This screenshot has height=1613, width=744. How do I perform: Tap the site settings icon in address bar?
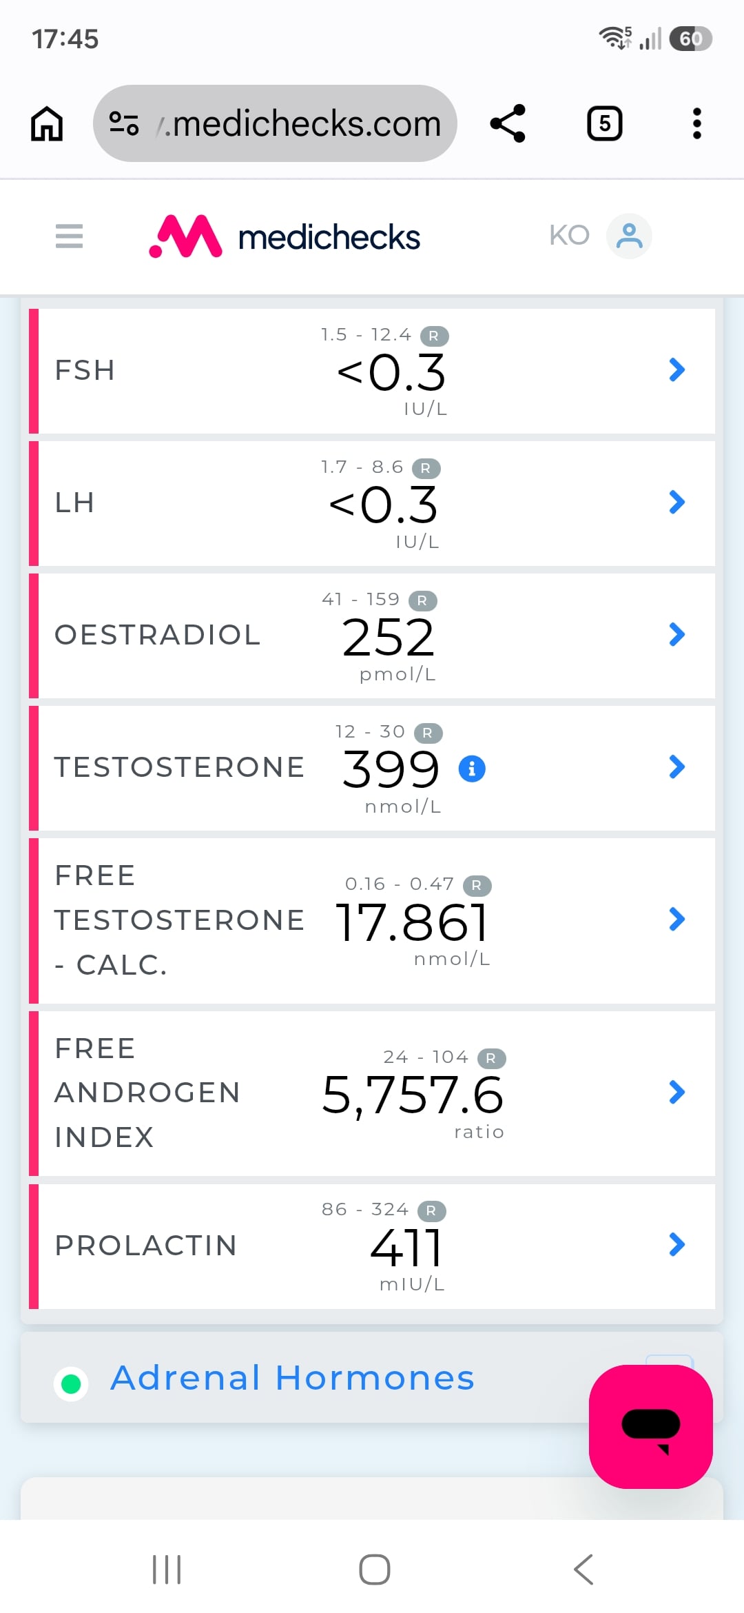pyautogui.click(x=125, y=124)
